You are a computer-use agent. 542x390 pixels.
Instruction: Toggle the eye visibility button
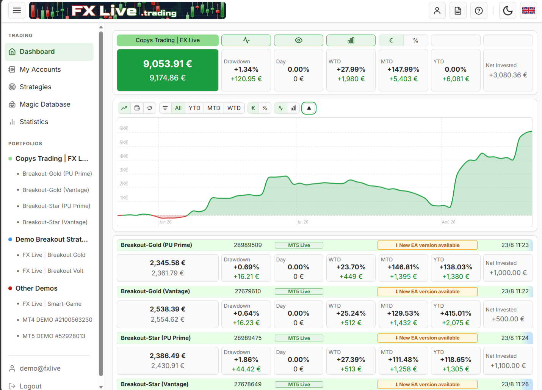pos(299,40)
